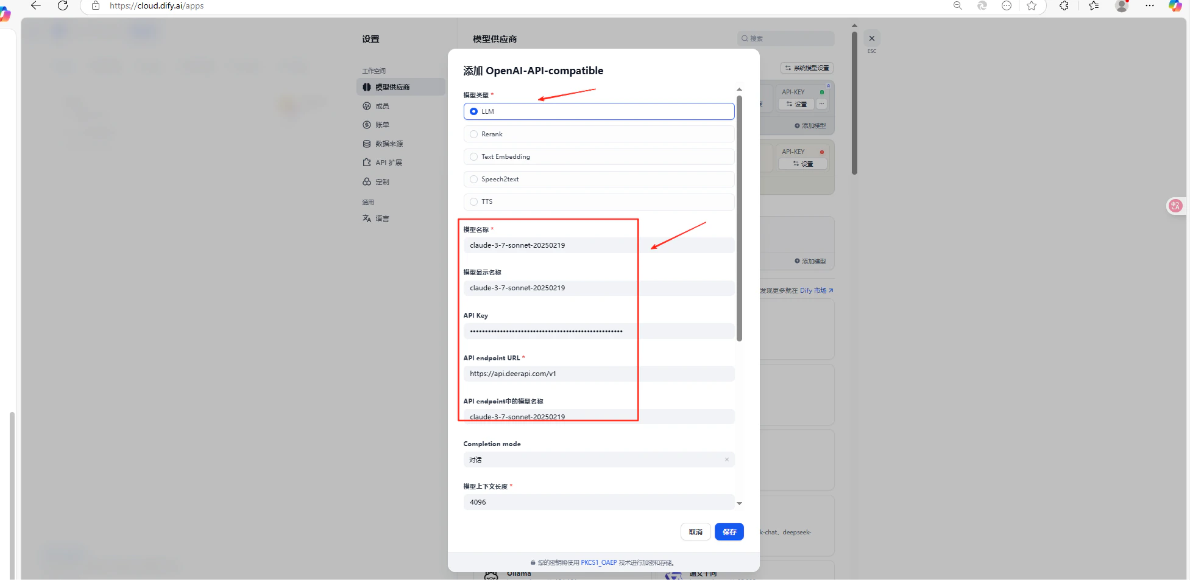Click the API endpoint中的模型名称 field
Viewport: 1190px width, 580px height.
pyautogui.click(x=598, y=417)
